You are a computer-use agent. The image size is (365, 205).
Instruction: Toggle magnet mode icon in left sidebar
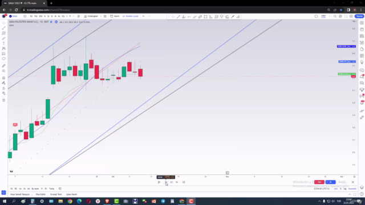(x=4, y=78)
